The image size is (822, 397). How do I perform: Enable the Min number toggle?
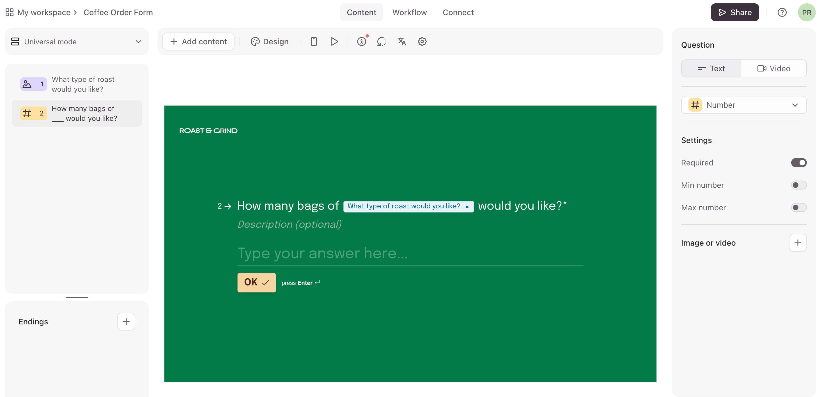point(798,185)
